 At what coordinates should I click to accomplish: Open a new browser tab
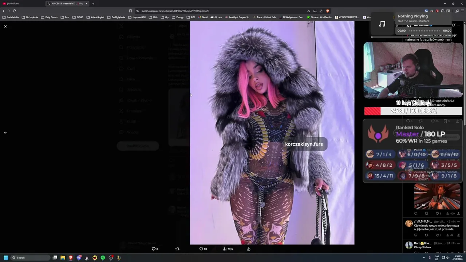coord(93,4)
